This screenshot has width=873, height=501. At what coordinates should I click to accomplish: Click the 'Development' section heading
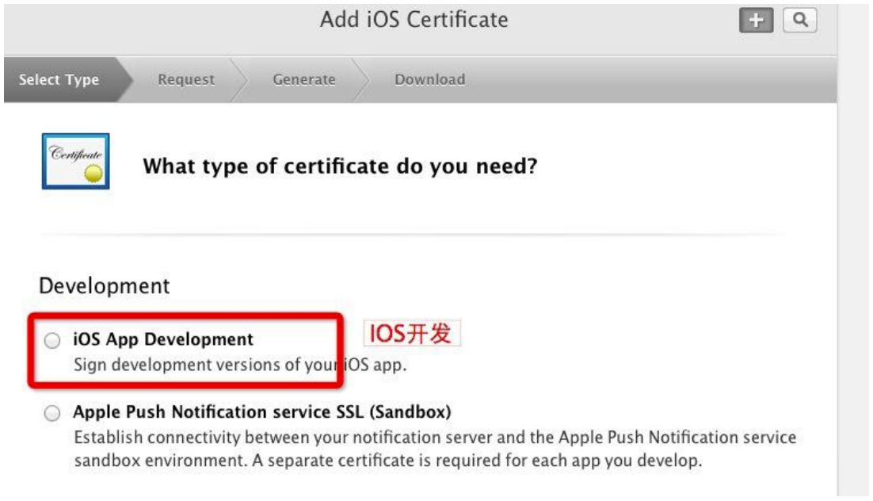coord(104,286)
